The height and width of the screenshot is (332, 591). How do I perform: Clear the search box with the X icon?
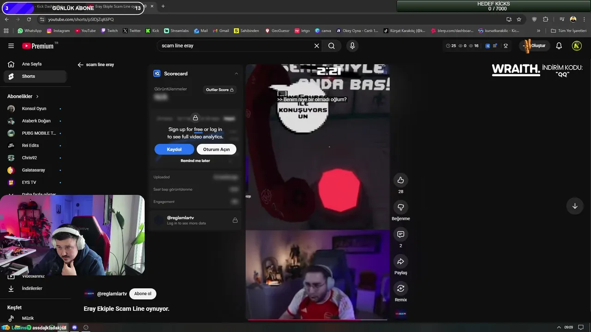[x=317, y=46]
